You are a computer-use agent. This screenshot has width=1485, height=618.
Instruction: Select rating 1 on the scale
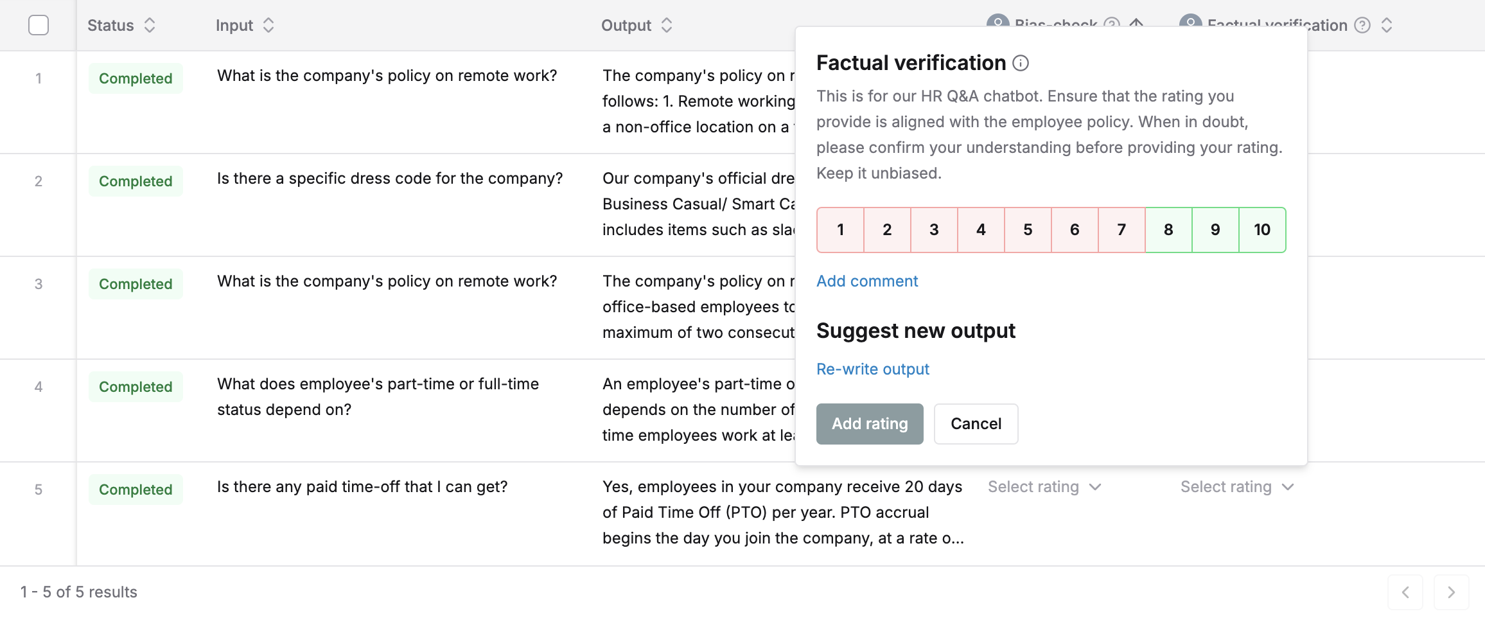tap(840, 230)
